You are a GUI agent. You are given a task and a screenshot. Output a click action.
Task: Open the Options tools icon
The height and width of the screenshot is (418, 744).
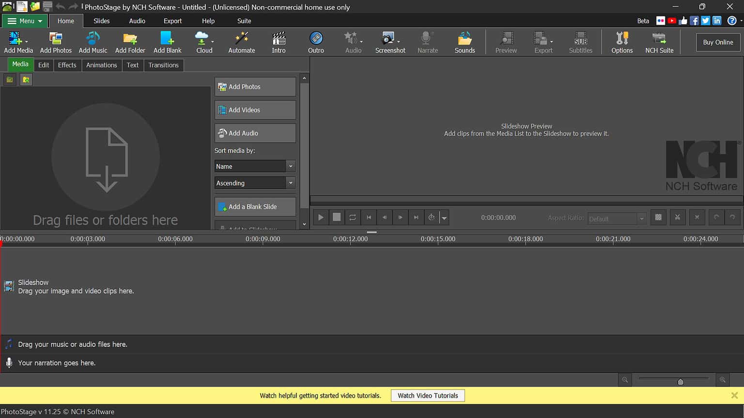pyautogui.click(x=621, y=42)
